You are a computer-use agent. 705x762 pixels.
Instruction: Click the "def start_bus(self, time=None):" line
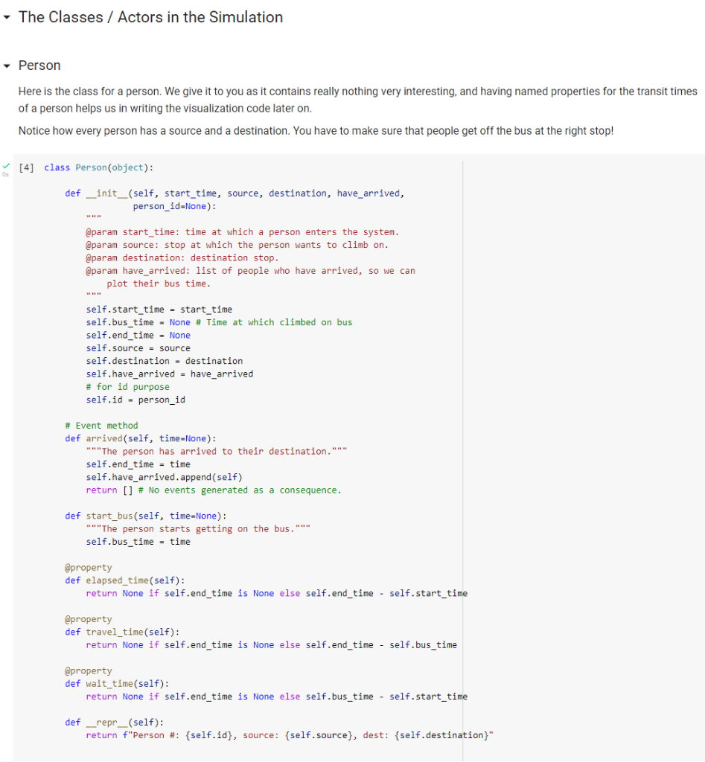tap(146, 516)
